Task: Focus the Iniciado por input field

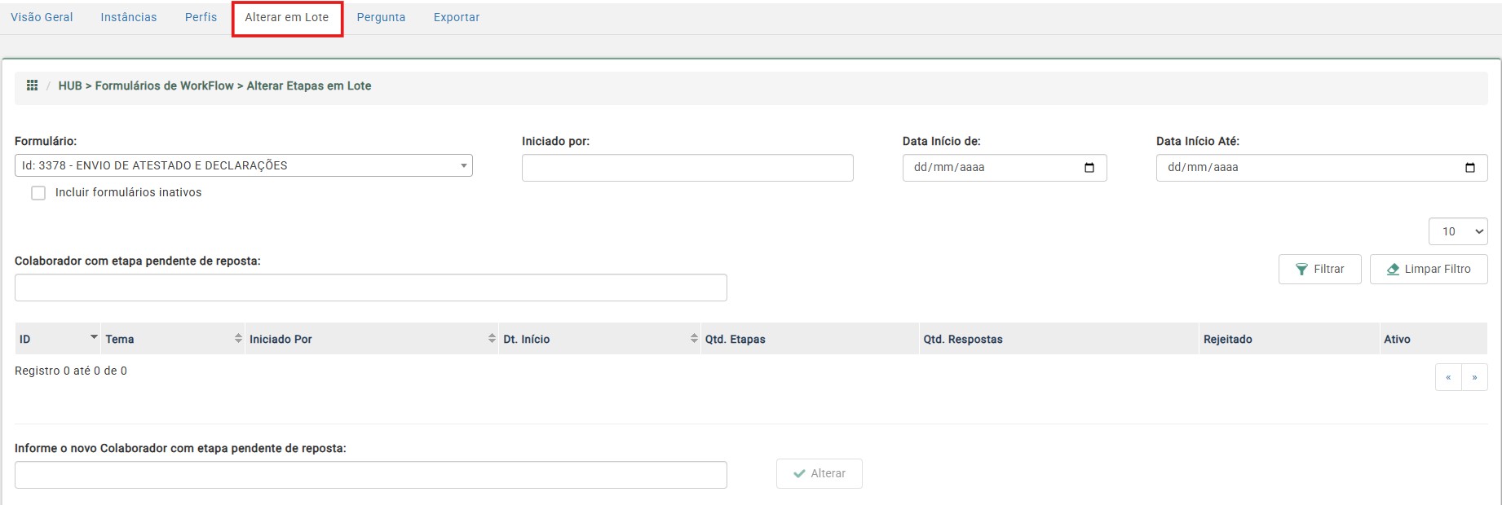Action: pos(687,168)
